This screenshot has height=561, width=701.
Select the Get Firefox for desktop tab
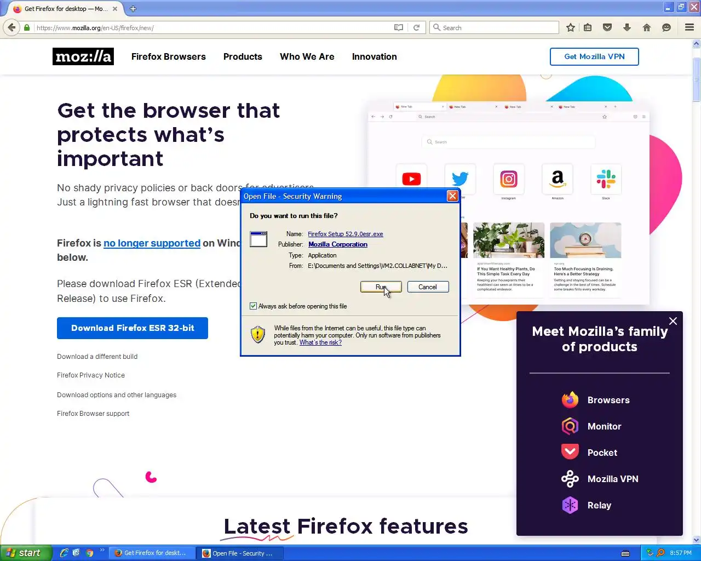pyautogui.click(x=66, y=9)
